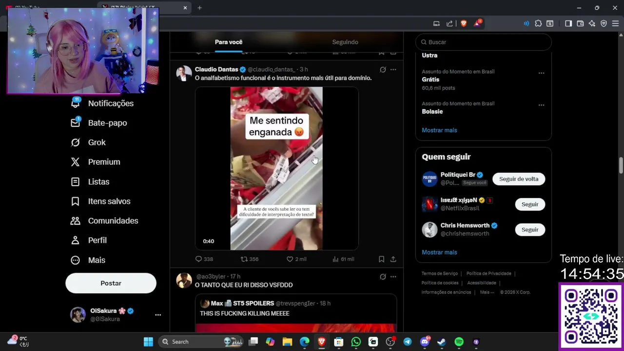Click the Postar button
This screenshot has height=351, width=624.
click(x=111, y=283)
